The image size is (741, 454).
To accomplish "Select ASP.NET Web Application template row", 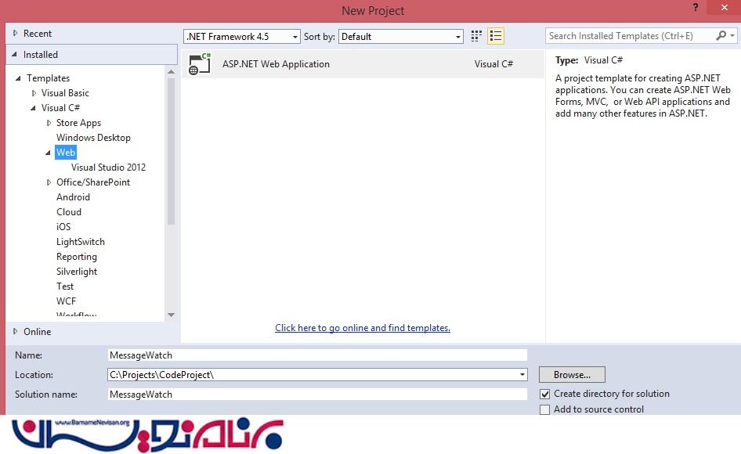I will (363, 63).
